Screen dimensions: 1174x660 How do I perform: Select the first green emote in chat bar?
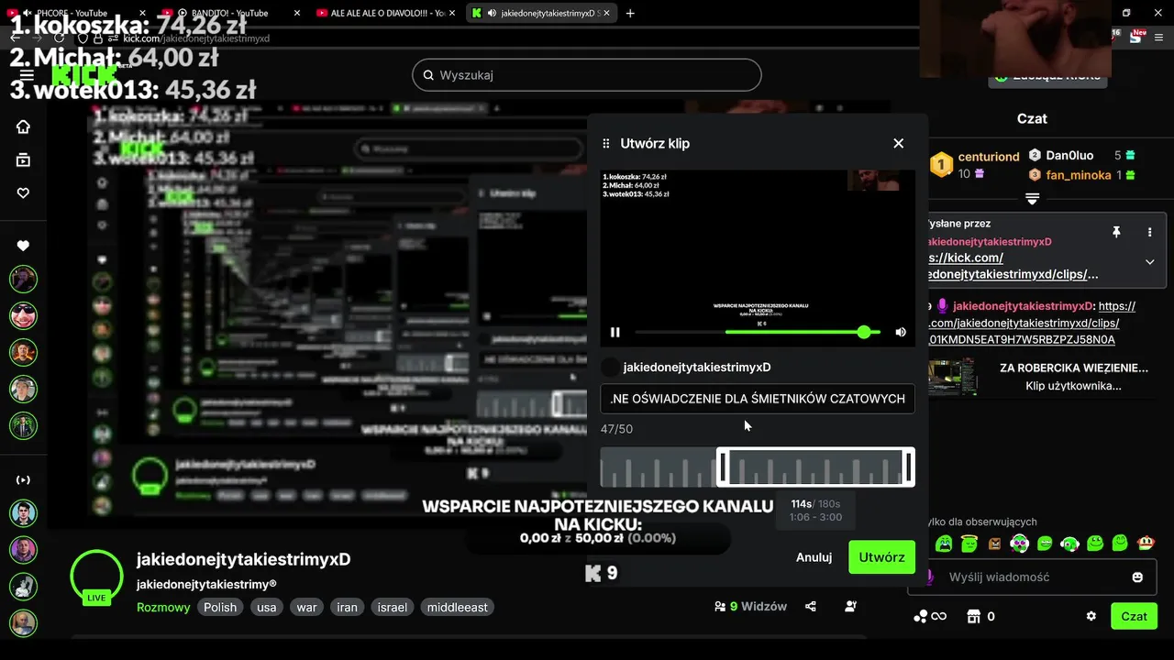click(944, 544)
